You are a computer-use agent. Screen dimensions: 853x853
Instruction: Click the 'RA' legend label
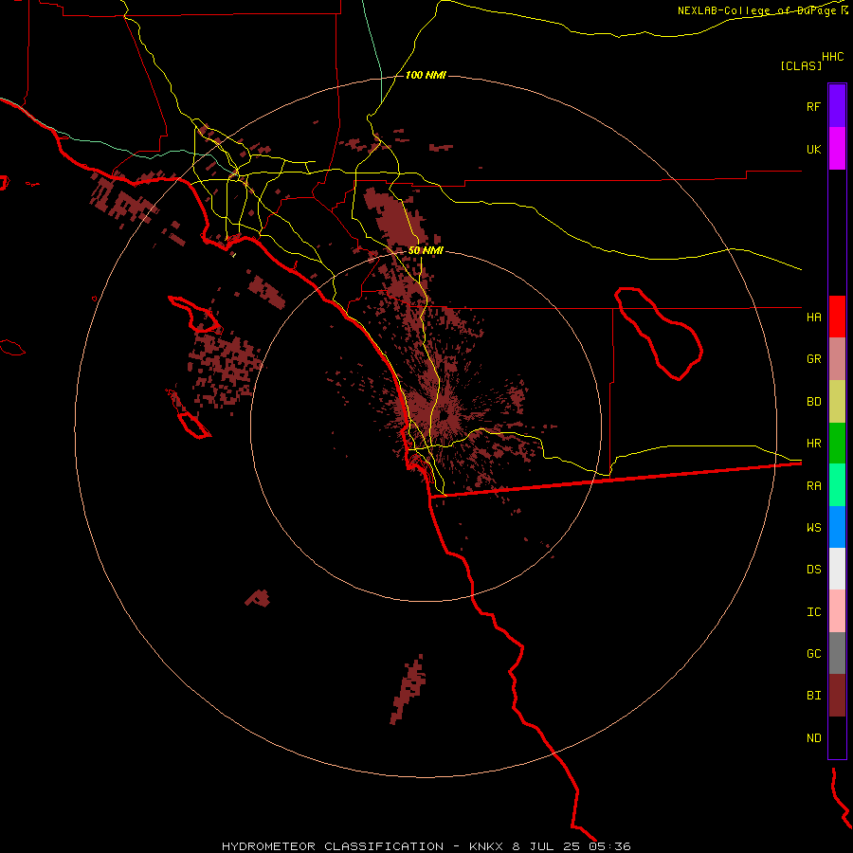pos(813,486)
